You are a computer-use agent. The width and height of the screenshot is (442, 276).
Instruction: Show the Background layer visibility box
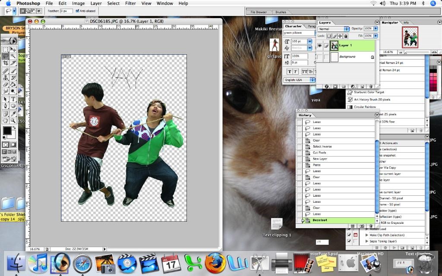[x=320, y=57]
